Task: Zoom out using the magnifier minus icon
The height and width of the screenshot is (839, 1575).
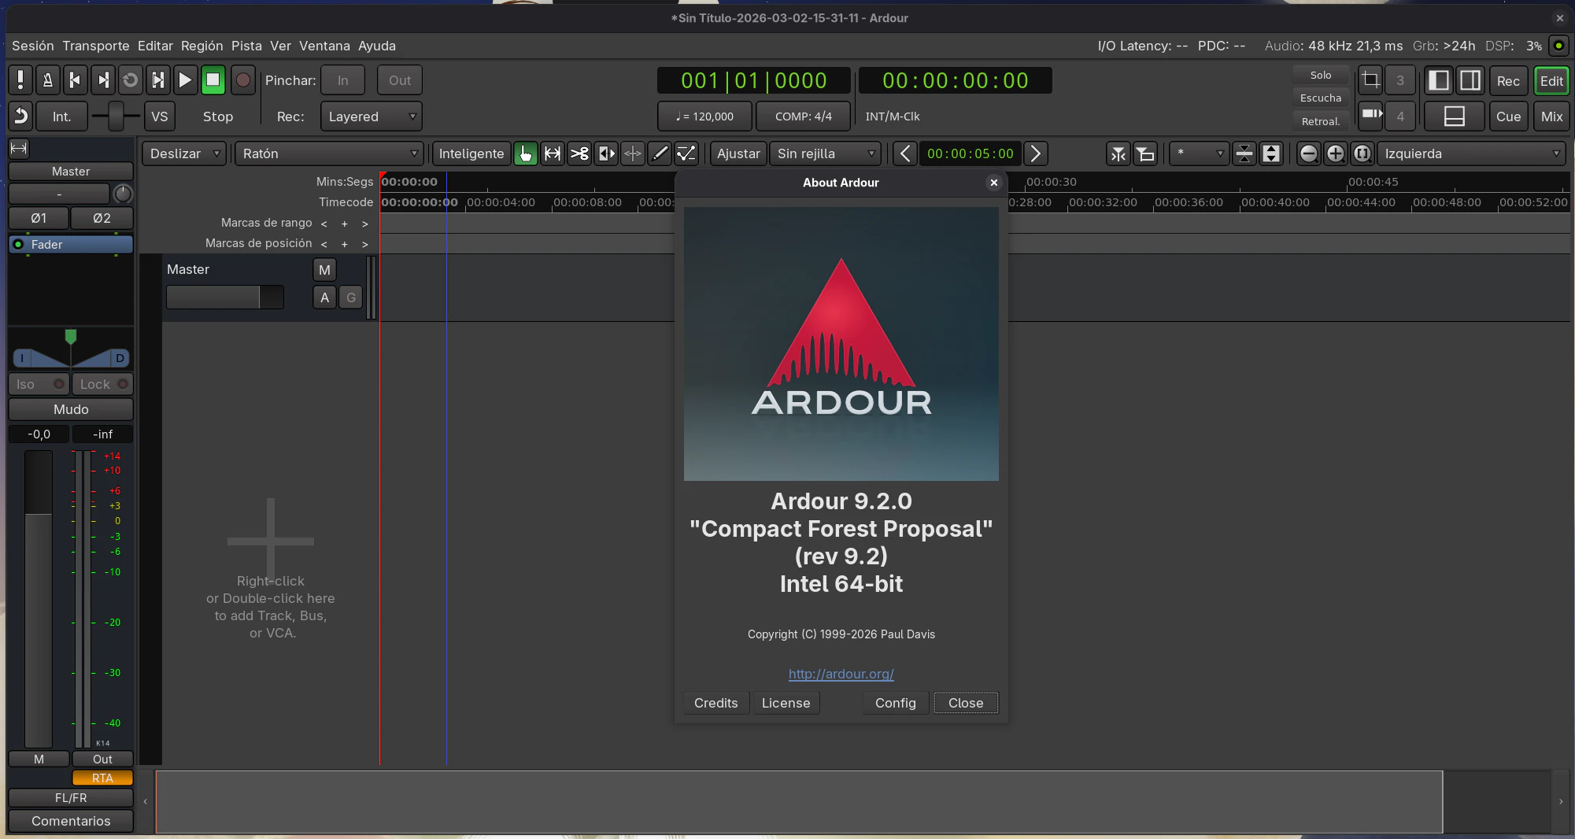Action: click(x=1309, y=153)
